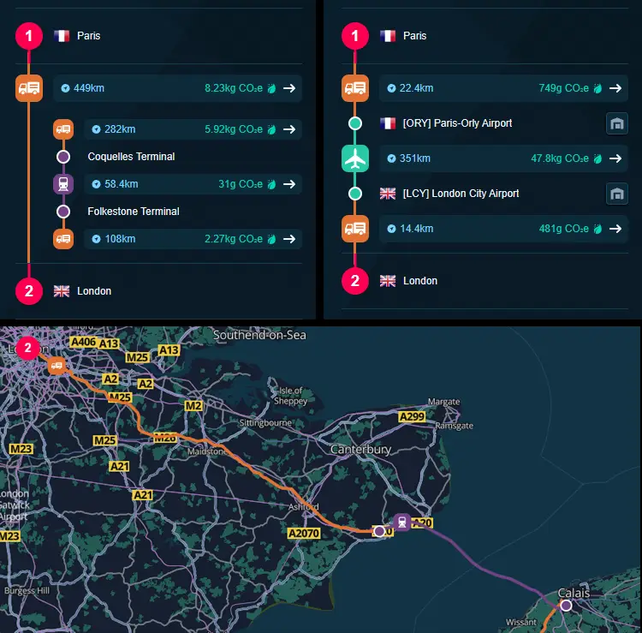642x633 pixels.
Task: Click the train icon beside 58.4km leg
Action: click(63, 184)
